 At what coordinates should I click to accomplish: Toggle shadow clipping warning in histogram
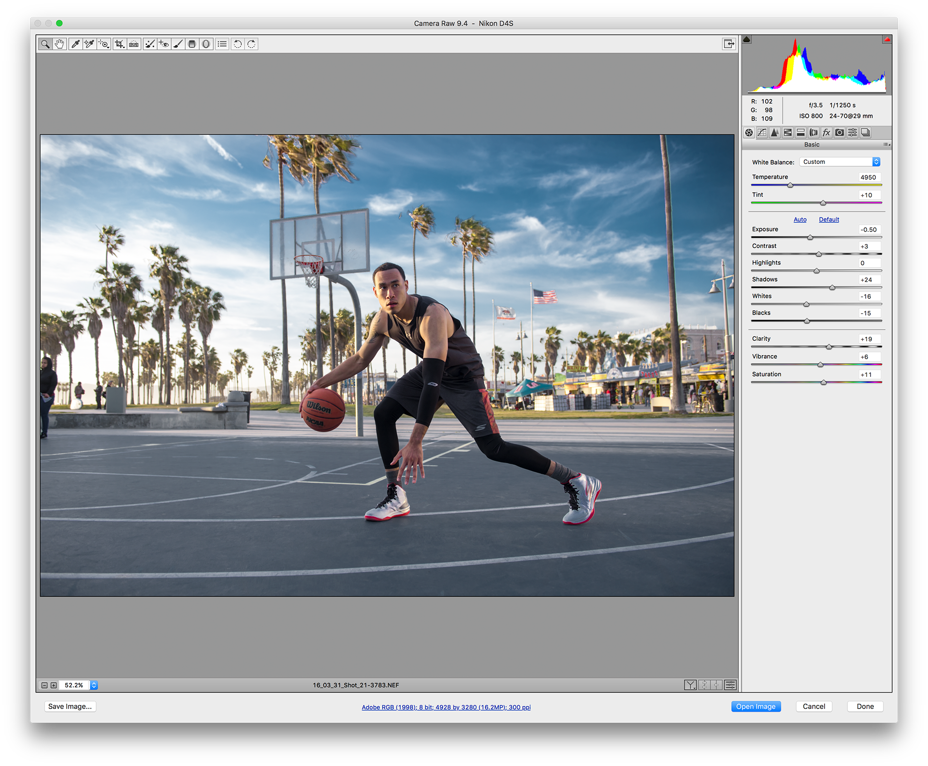(x=747, y=40)
